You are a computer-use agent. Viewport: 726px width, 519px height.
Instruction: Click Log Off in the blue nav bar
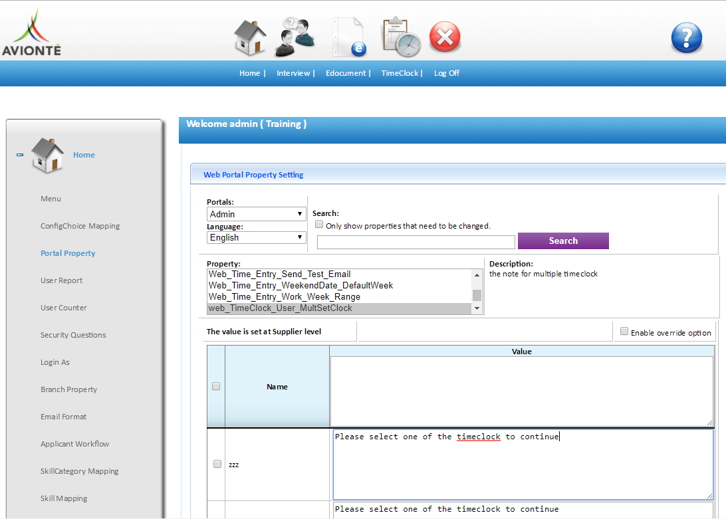coord(446,73)
